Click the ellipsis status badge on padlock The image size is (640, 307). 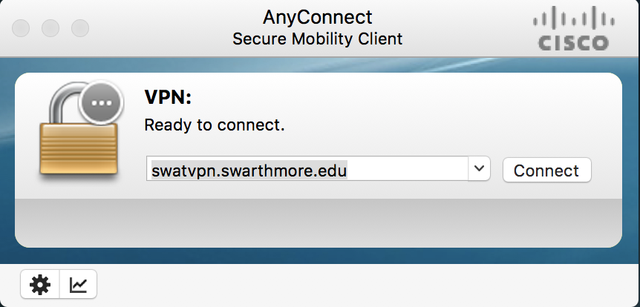coord(101,103)
